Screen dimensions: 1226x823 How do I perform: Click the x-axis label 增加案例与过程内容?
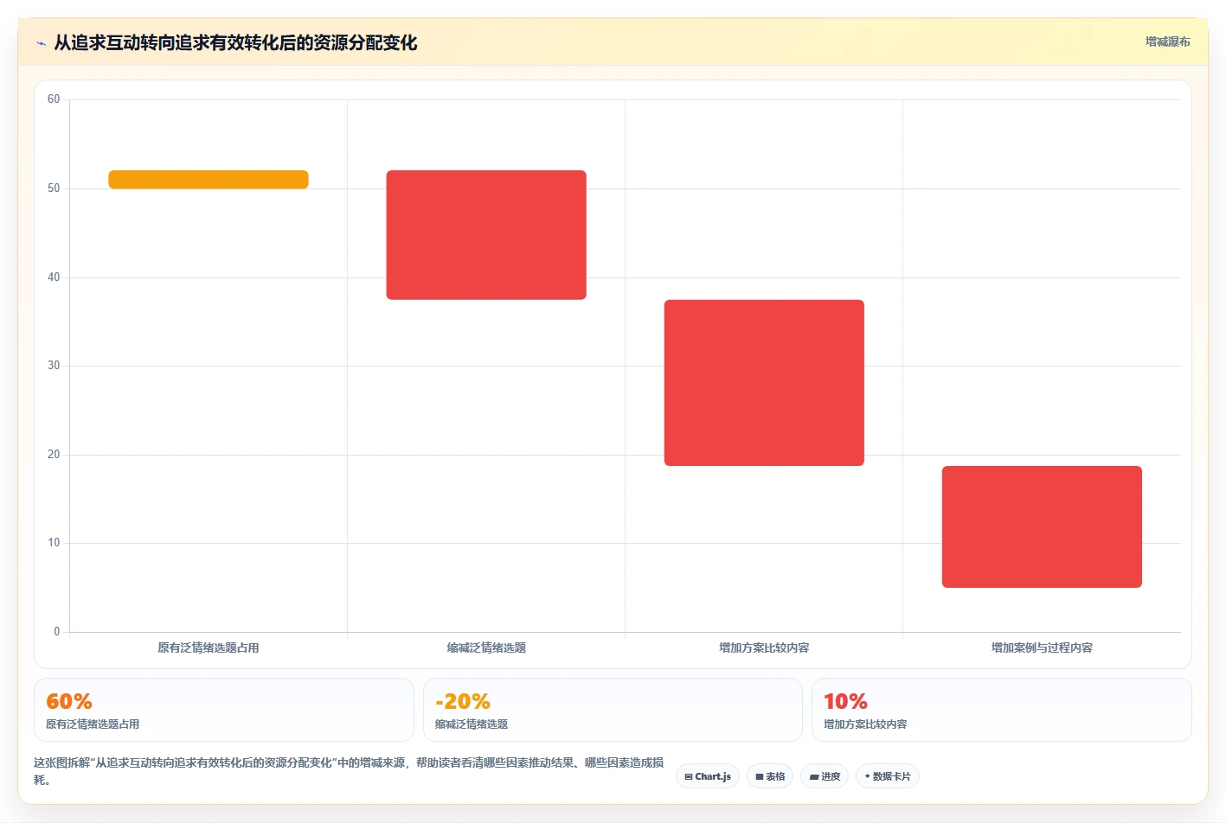1042,648
